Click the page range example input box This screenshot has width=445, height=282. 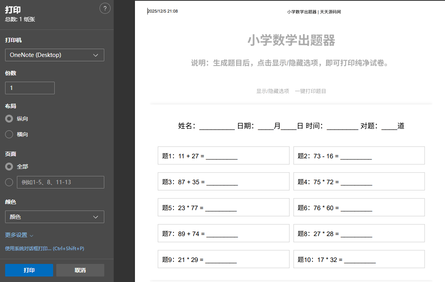pyautogui.click(x=60, y=182)
